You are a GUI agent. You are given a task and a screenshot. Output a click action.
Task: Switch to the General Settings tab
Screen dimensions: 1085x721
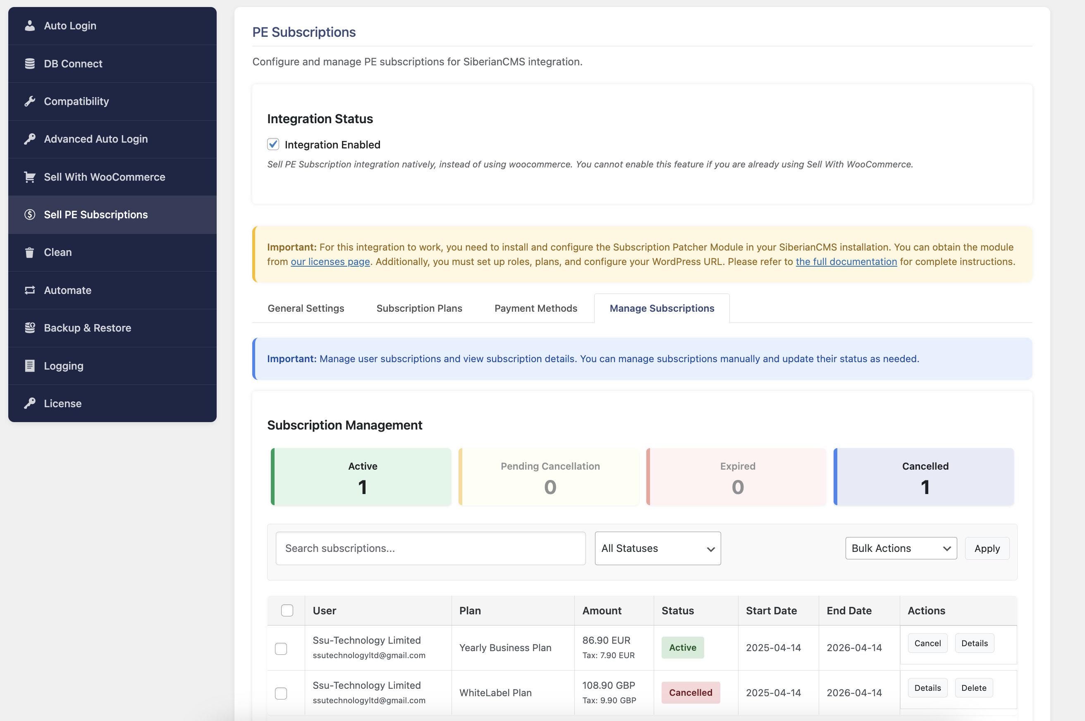click(x=306, y=308)
